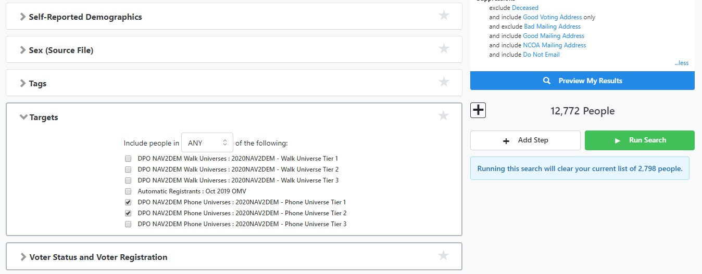Click the play icon on Run Search
702x274 pixels.
[x=618, y=141]
